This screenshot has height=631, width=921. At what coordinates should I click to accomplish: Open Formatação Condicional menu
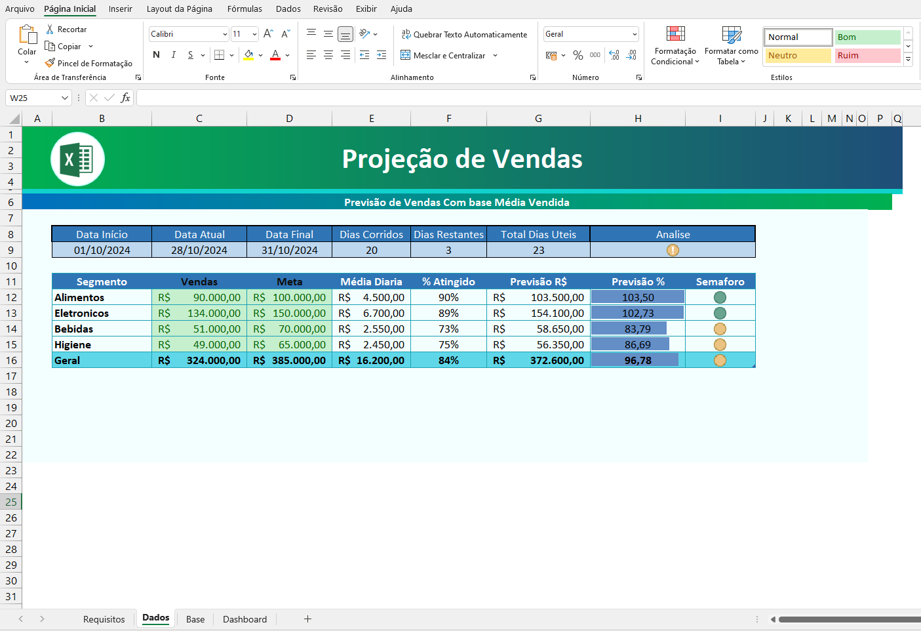[675, 45]
